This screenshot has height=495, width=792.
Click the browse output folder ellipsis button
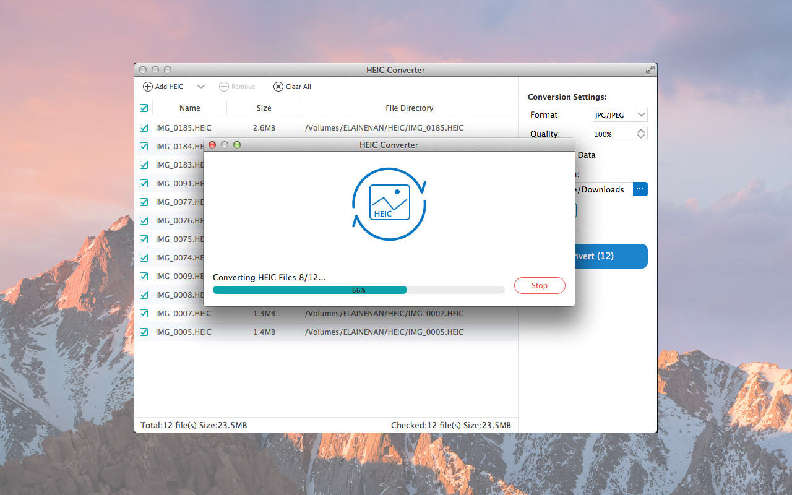click(x=640, y=189)
